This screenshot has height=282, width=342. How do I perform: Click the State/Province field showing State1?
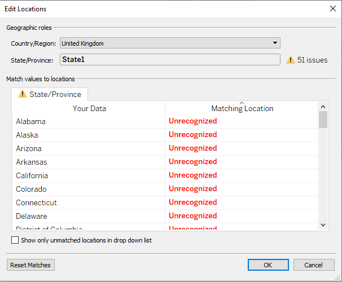(x=169, y=59)
